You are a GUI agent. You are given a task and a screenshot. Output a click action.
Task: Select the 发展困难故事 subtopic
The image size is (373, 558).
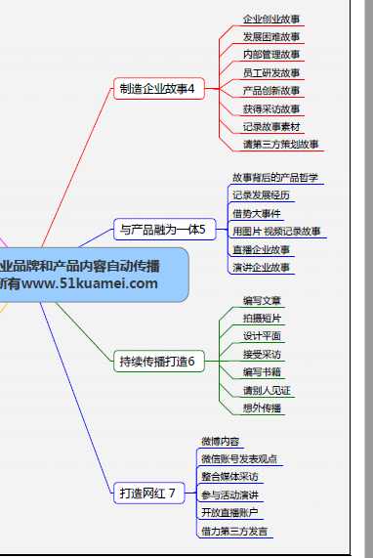pyautogui.click(x=271, y=37)
